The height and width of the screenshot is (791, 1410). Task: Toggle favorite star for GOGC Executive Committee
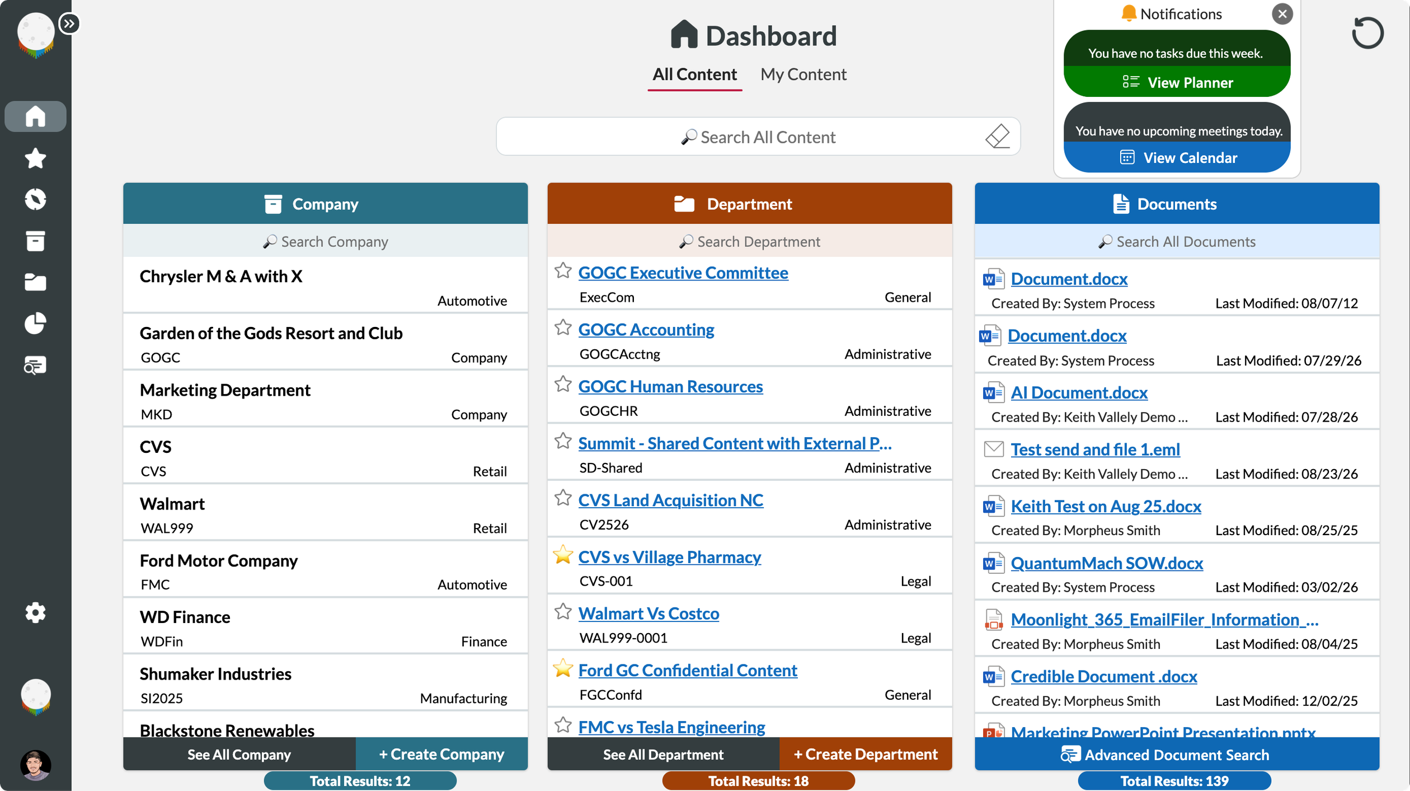pos(563,271)
